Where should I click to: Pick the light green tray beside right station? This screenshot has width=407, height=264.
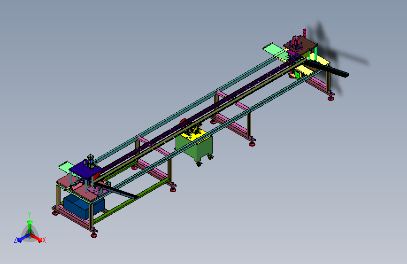(x=276, y=51)
